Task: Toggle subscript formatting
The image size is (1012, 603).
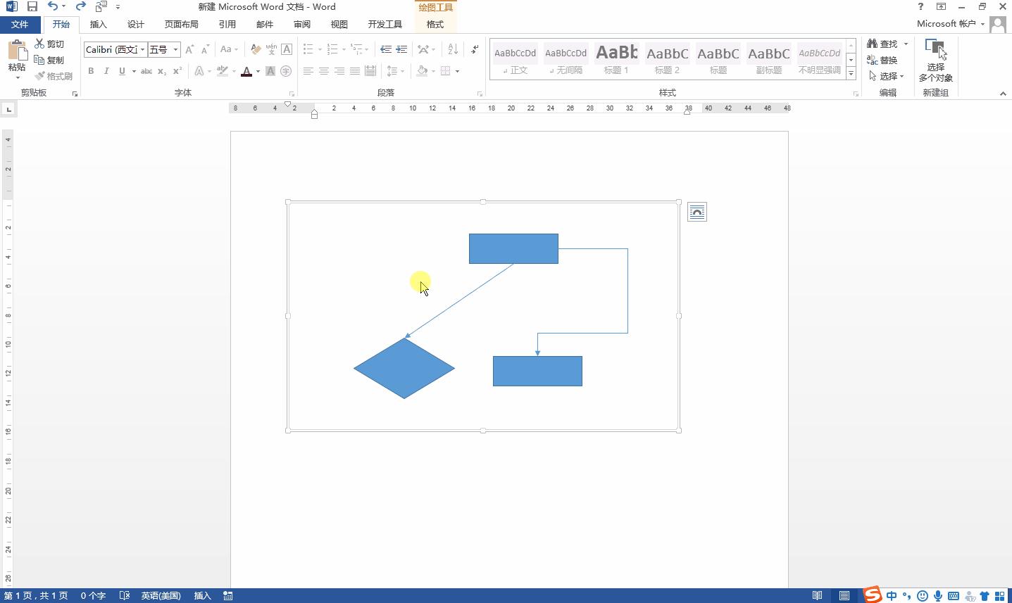Action: 162,71
